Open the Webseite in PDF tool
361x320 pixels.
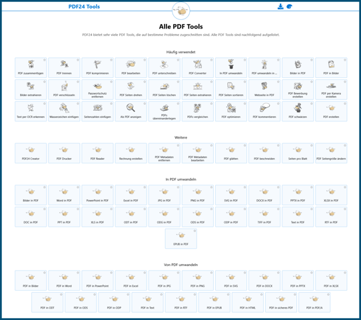(x=264, y=89)
